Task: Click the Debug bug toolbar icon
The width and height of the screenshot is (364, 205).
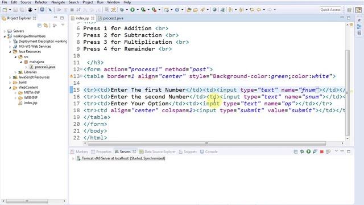Action: (x=122, y=10)
